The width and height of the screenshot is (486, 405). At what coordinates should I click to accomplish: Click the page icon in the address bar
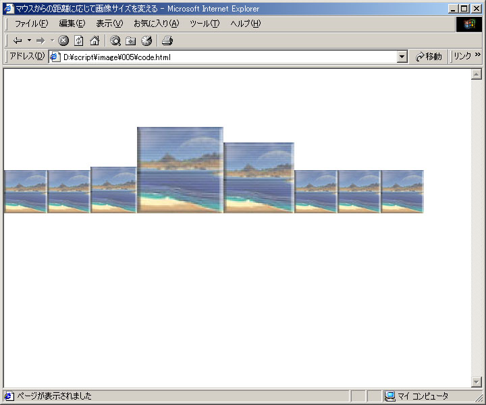[55, 57]
